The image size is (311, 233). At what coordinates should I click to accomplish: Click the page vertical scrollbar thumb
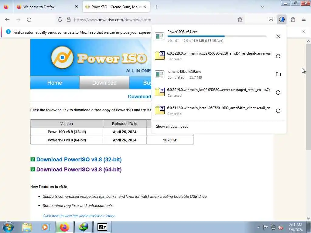coord(308,97)
